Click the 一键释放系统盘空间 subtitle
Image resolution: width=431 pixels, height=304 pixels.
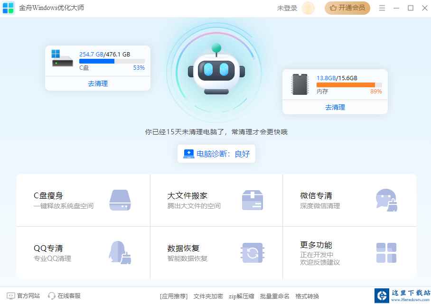(64, 206)
